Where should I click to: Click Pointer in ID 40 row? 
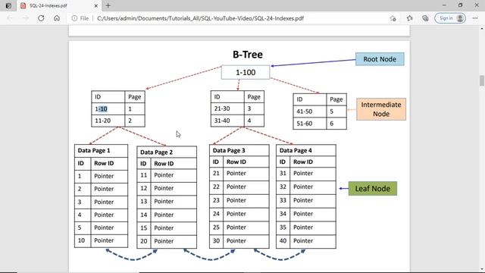tap(303, 241)
